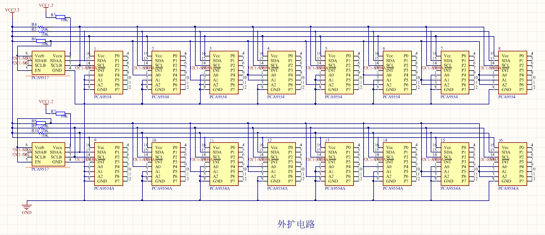Image resolution: width=545 pixels, height=235 pixels.
Task: Click PCA9554A chip numbered 14
Action: coord(397,164)
